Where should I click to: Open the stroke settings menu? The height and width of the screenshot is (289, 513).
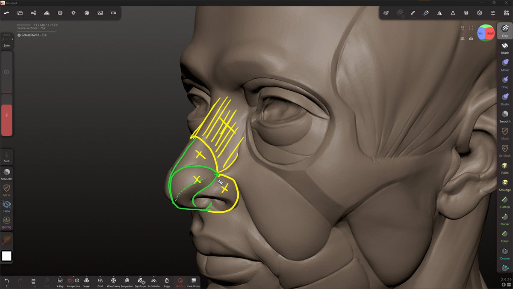click(x=413, y=13)
